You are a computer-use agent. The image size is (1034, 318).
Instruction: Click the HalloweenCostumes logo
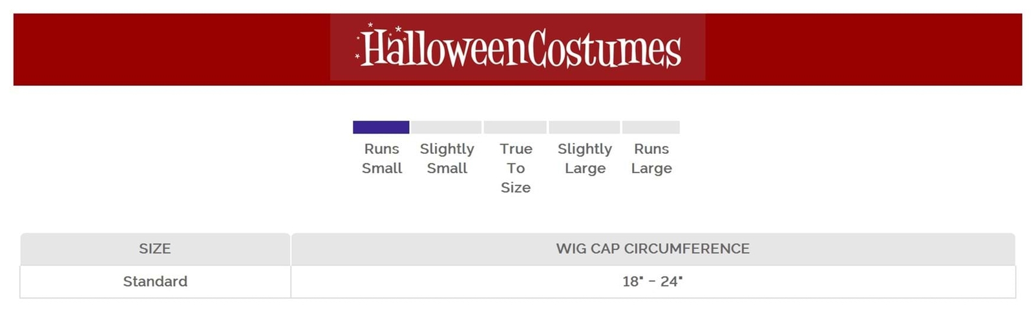click(518, 47)
